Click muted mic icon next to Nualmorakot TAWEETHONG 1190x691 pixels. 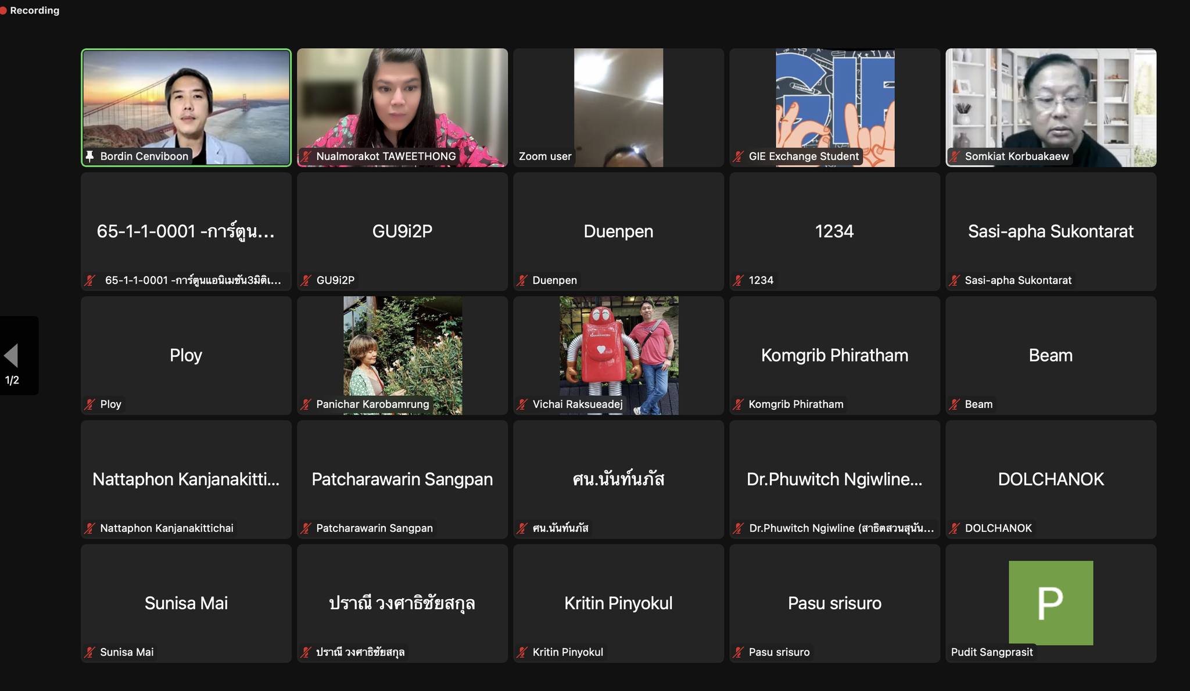(x=306, y=156)
